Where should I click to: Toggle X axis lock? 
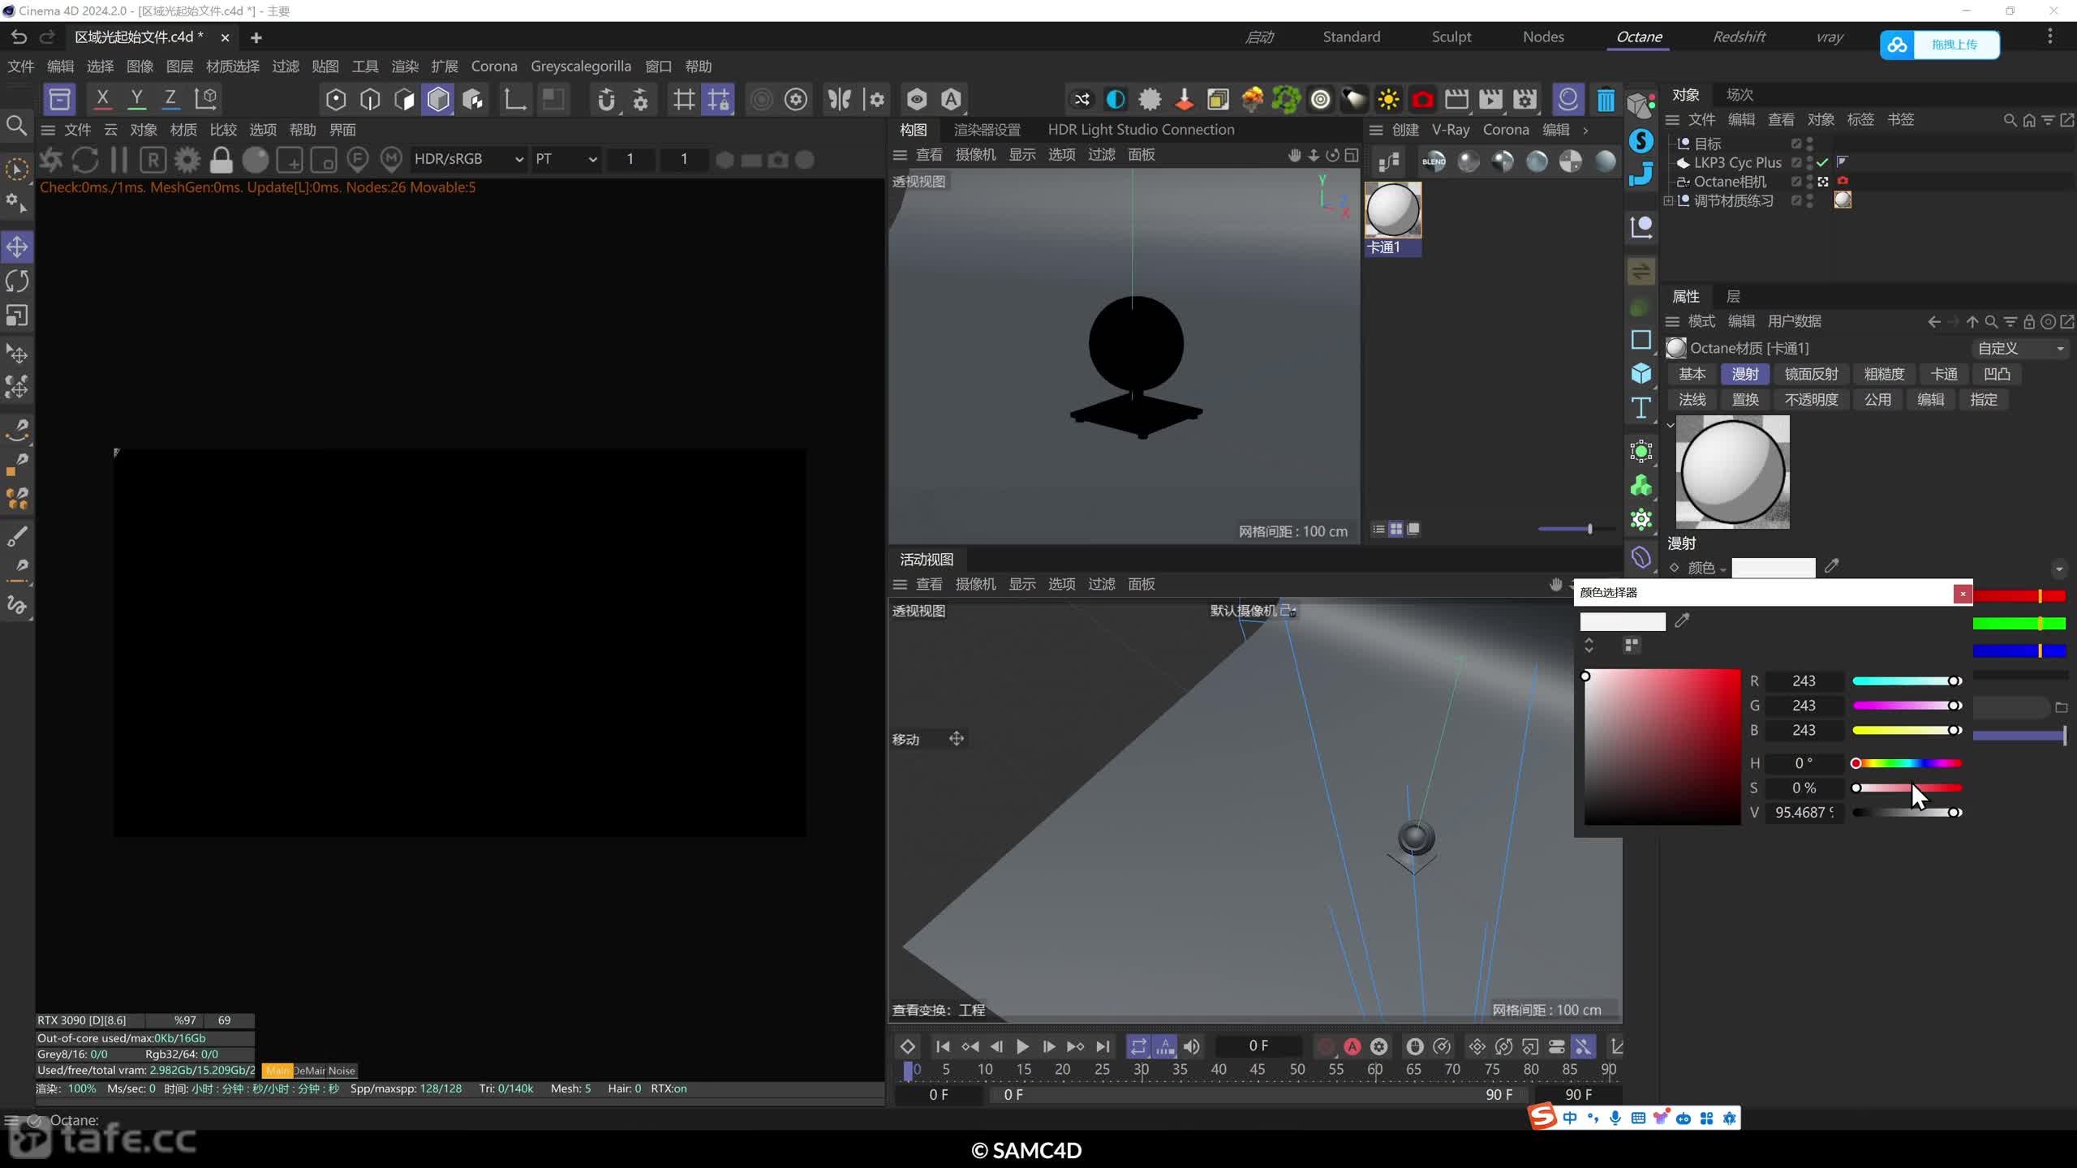coord(102,99)
